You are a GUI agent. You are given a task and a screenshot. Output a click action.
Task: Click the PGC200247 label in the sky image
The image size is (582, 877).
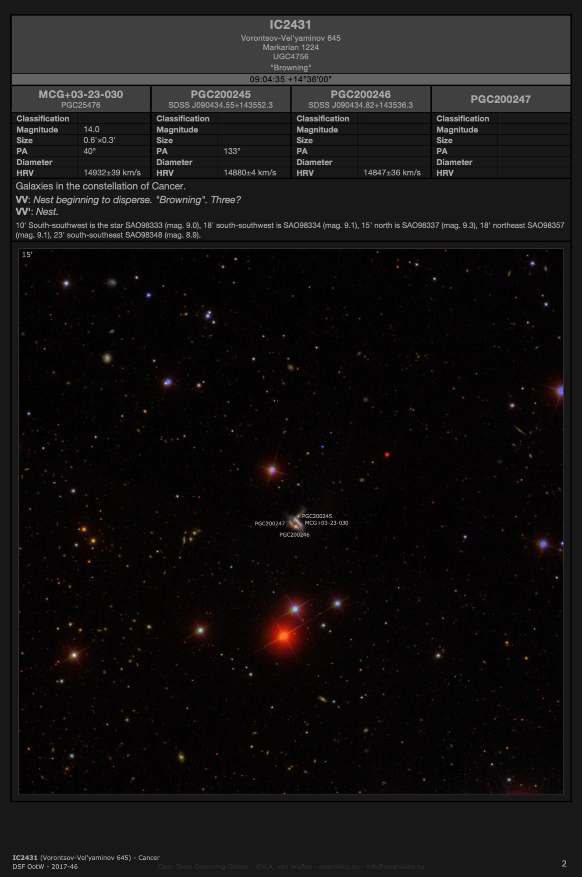tap(270, 524)
